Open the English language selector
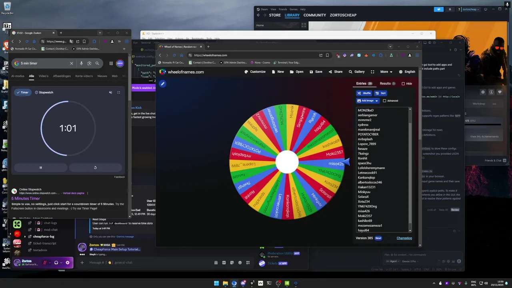Screen dimensions: 512x288 407,72
